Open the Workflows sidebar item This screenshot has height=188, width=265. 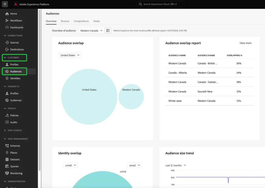coord(16,21)
